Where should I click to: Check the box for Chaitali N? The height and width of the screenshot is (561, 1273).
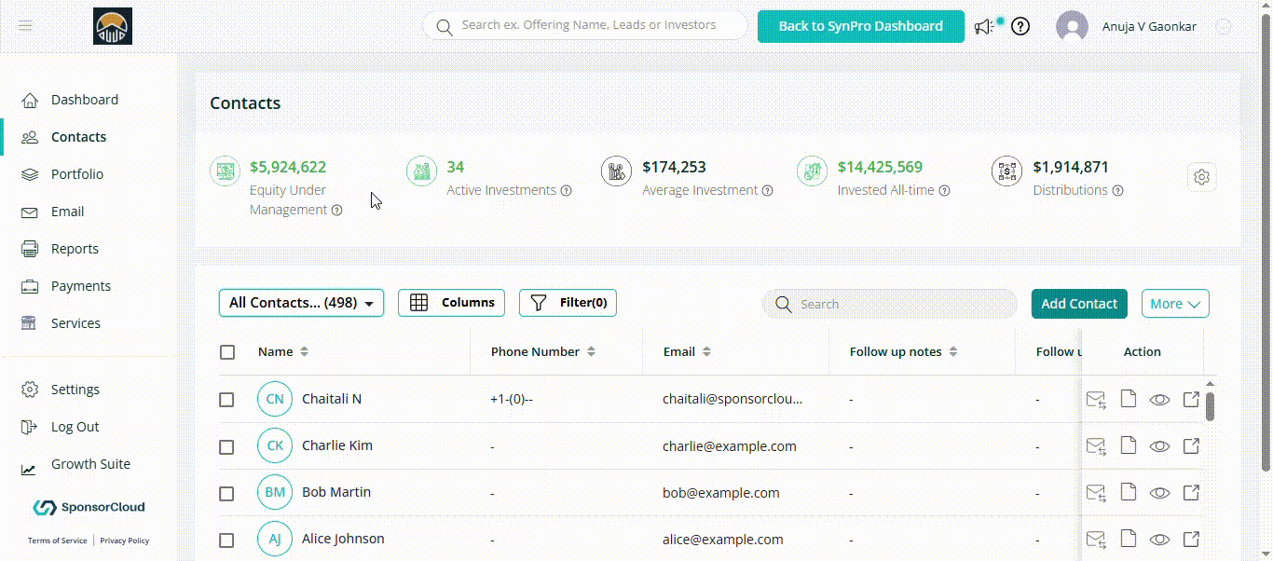tap(226, 400)
